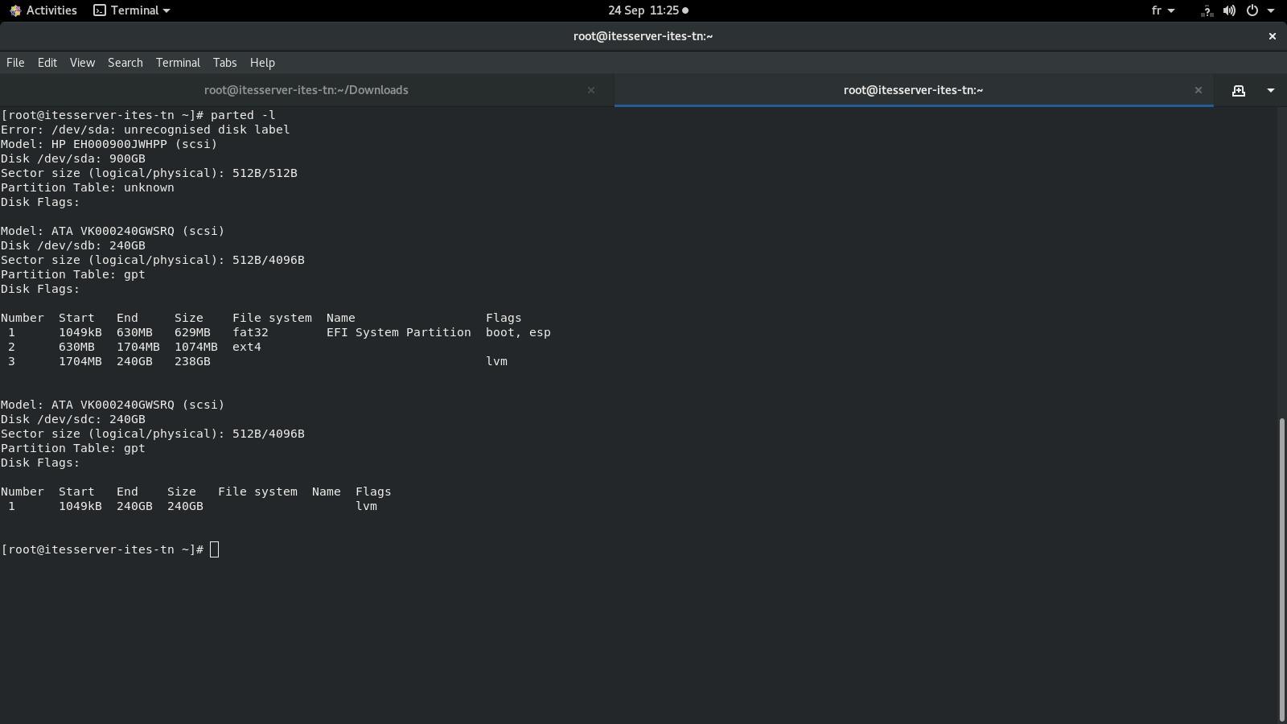1287x724 pixels.
Task: Close the terminal window with the X button
Action: pyautogui.click(x=1273, y=36)
